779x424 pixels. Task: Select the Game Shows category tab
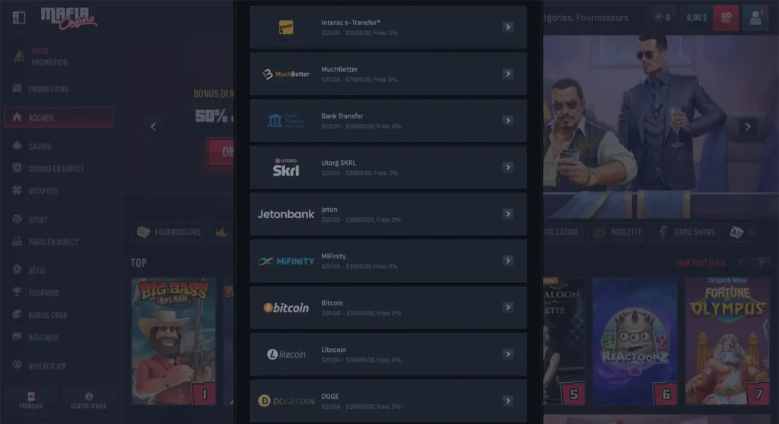(686, 232)
